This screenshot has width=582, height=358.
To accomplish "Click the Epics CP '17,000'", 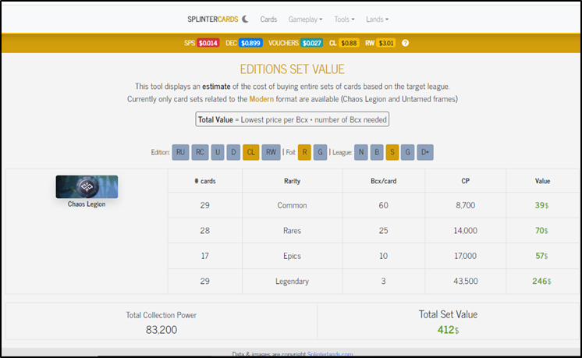I will [466, 256].
